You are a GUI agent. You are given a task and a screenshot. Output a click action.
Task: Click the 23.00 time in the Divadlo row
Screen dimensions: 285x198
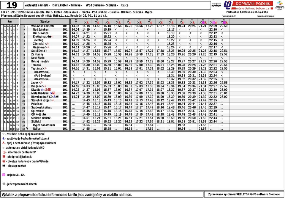224,90
